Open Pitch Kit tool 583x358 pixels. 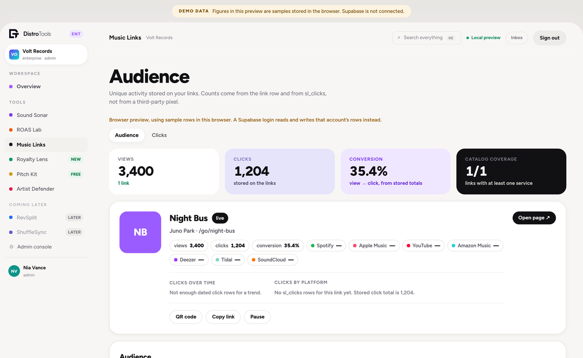click(x=46, y=174)
